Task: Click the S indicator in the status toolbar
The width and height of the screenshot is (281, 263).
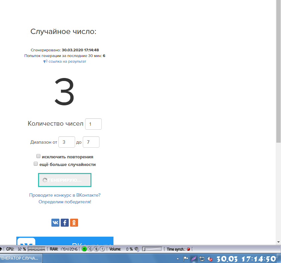Action: [x=96, y=249]
